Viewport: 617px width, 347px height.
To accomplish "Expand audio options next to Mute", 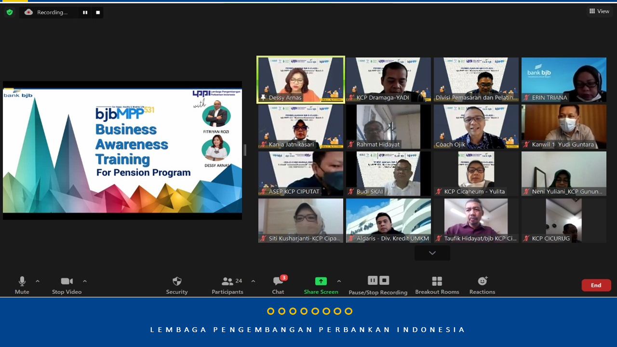I will (x=38, y=281).
